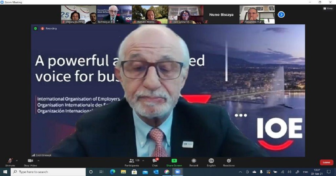Select Alexandre Fur... video thumbnail
The height and width of the screenshot is (176, 336).
pyautogui.click(x=257, y=15)
